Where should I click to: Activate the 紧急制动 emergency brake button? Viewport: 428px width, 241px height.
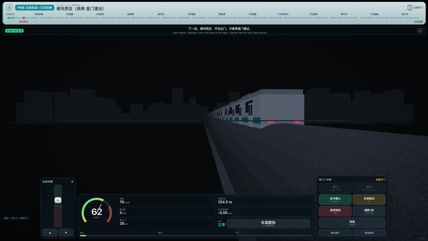pos(335,211)
